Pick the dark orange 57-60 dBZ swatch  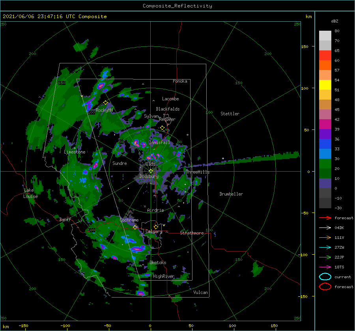point(325,65)
